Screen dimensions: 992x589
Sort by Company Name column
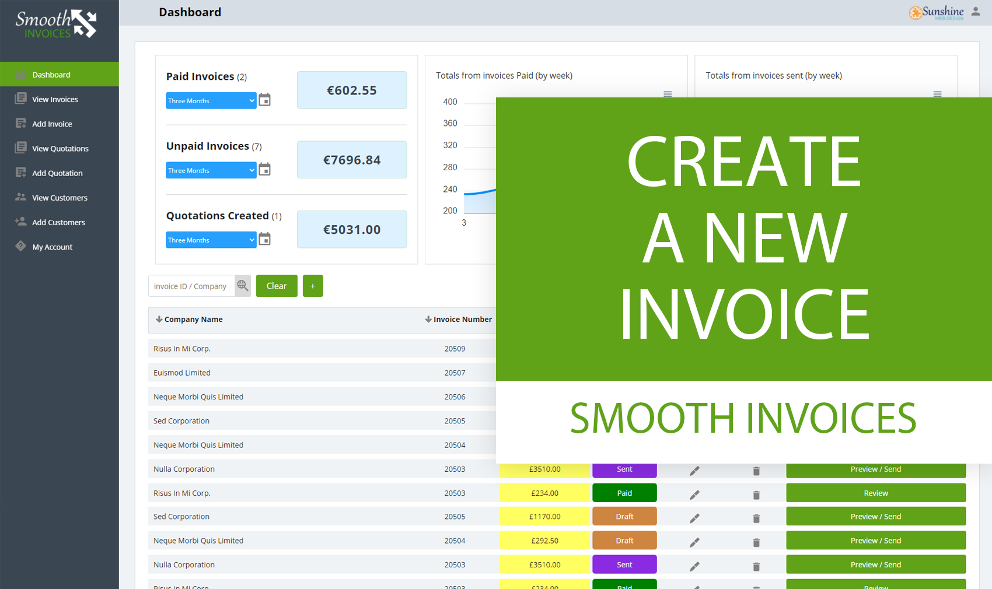click(189, 319)
